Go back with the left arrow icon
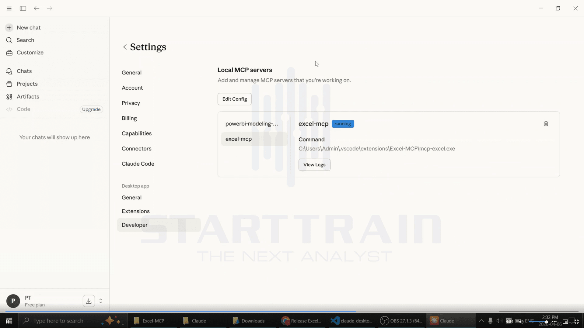 click(37, 9)
